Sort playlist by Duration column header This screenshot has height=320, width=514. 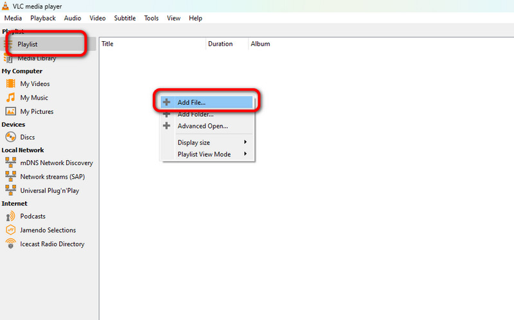pos(220,44)
